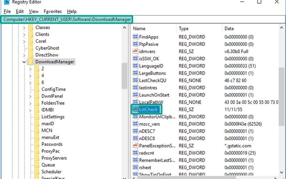Open the File menu
The width and height of the screenshot is (286, 179).
tap(7, 11)
